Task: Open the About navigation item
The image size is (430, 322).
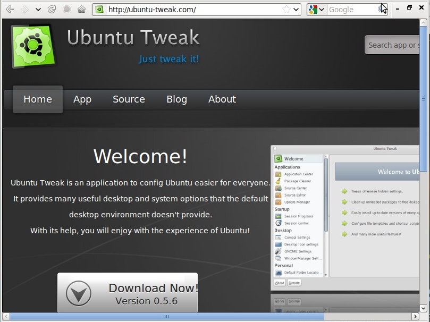Action: (222, 99)
